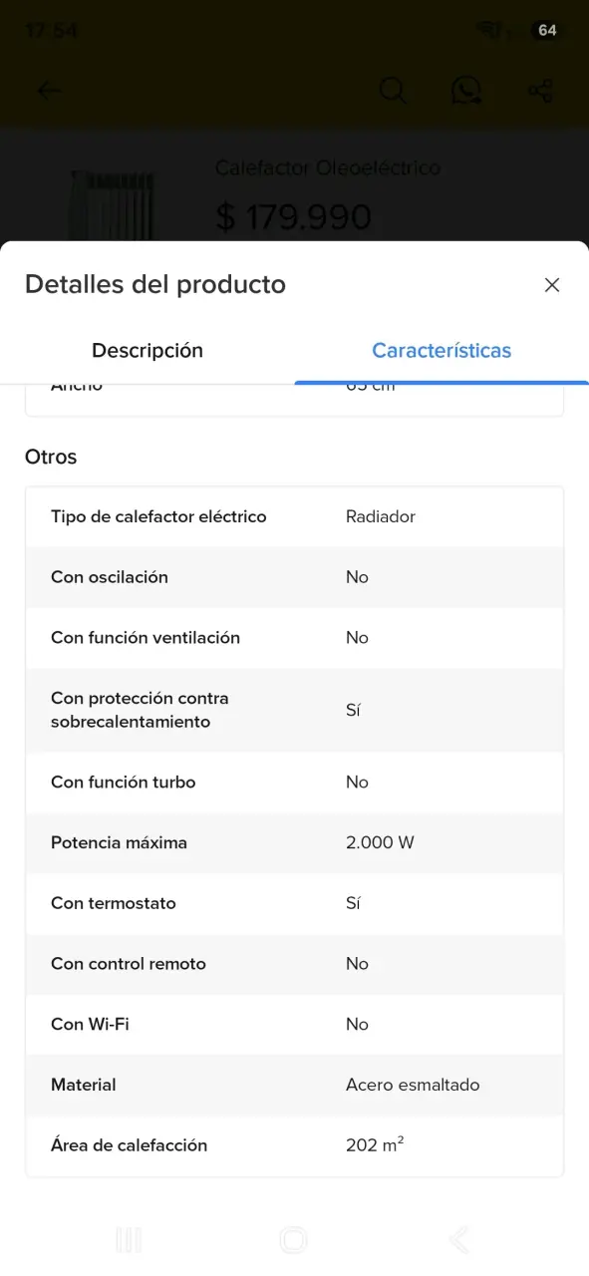Tap the Calefactor Oleoeléctrico title

pyautogui.click(x=328, y=167)
